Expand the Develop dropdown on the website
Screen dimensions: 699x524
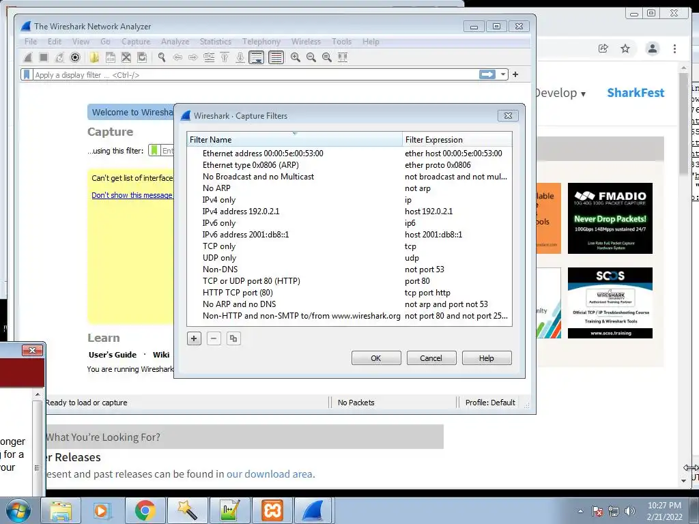560,93
